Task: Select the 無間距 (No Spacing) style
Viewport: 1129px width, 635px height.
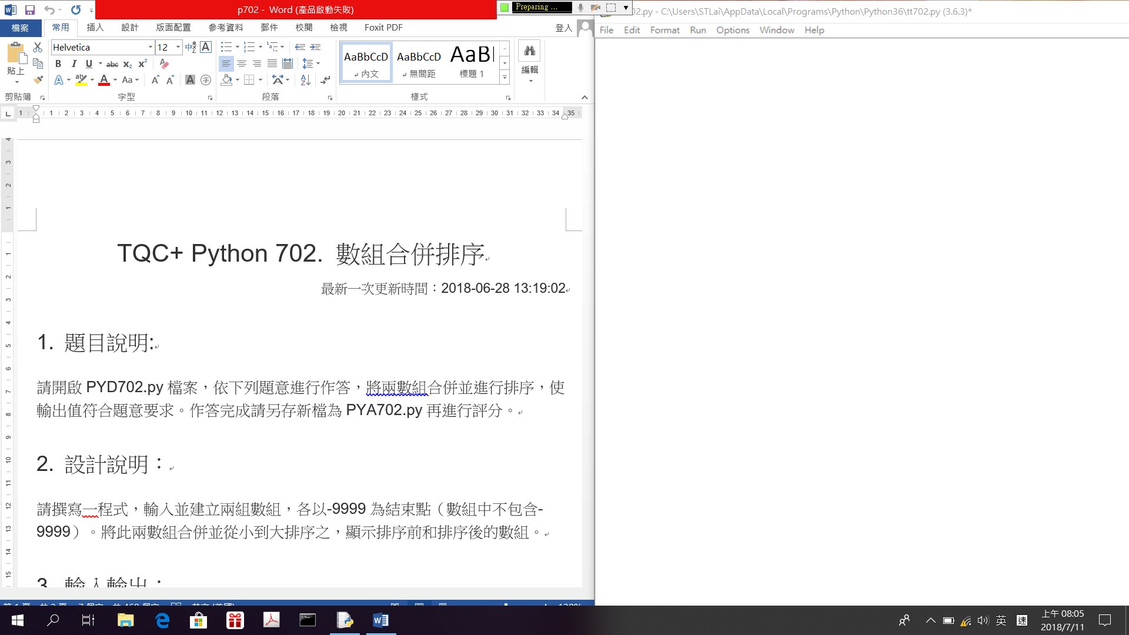Action: pos(419,62)
